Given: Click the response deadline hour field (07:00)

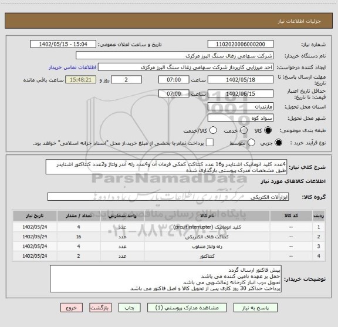Looking at the screenshot, I should pyautogui.click(x=174, y=80).
